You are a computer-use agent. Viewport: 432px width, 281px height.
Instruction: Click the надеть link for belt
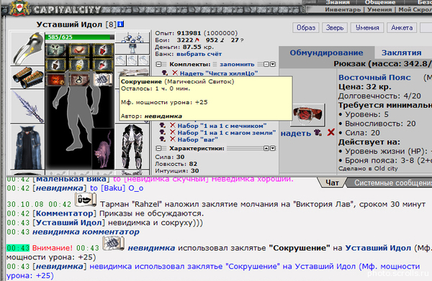point(296,134)
